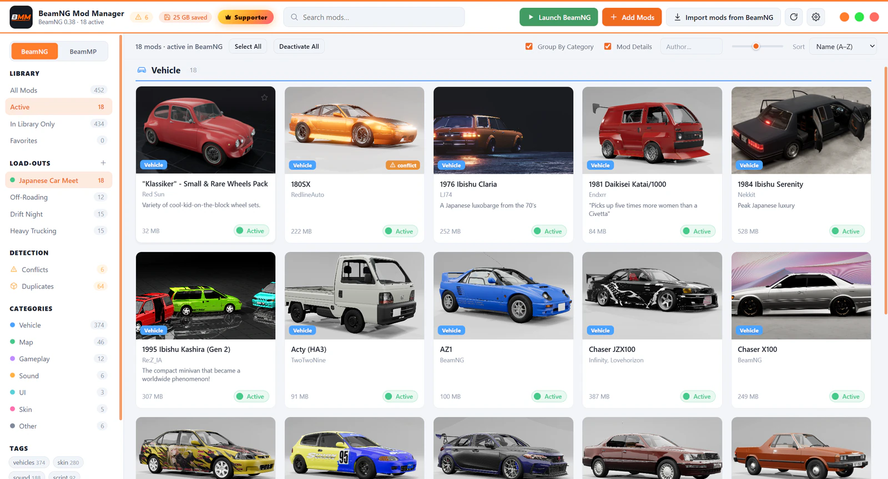Click the Vehicle tag on 1976 Ibishu Claria thumbnail
Image resolution: width=888 pixels, height=479 pixels.
[x=451, y=165]
